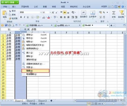127x106 pixels.
Task: Add a new sheet with the plus icon
Action: (x=51, y=101)
